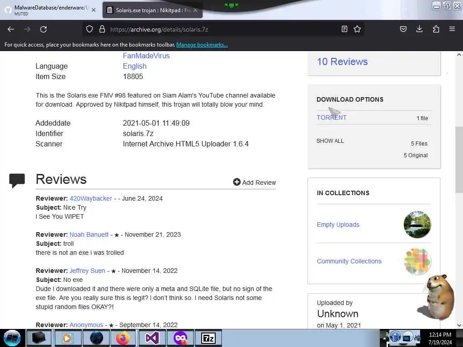Click the English language link
The width and height of the screenshot is (463, 347).
(135, 66)
